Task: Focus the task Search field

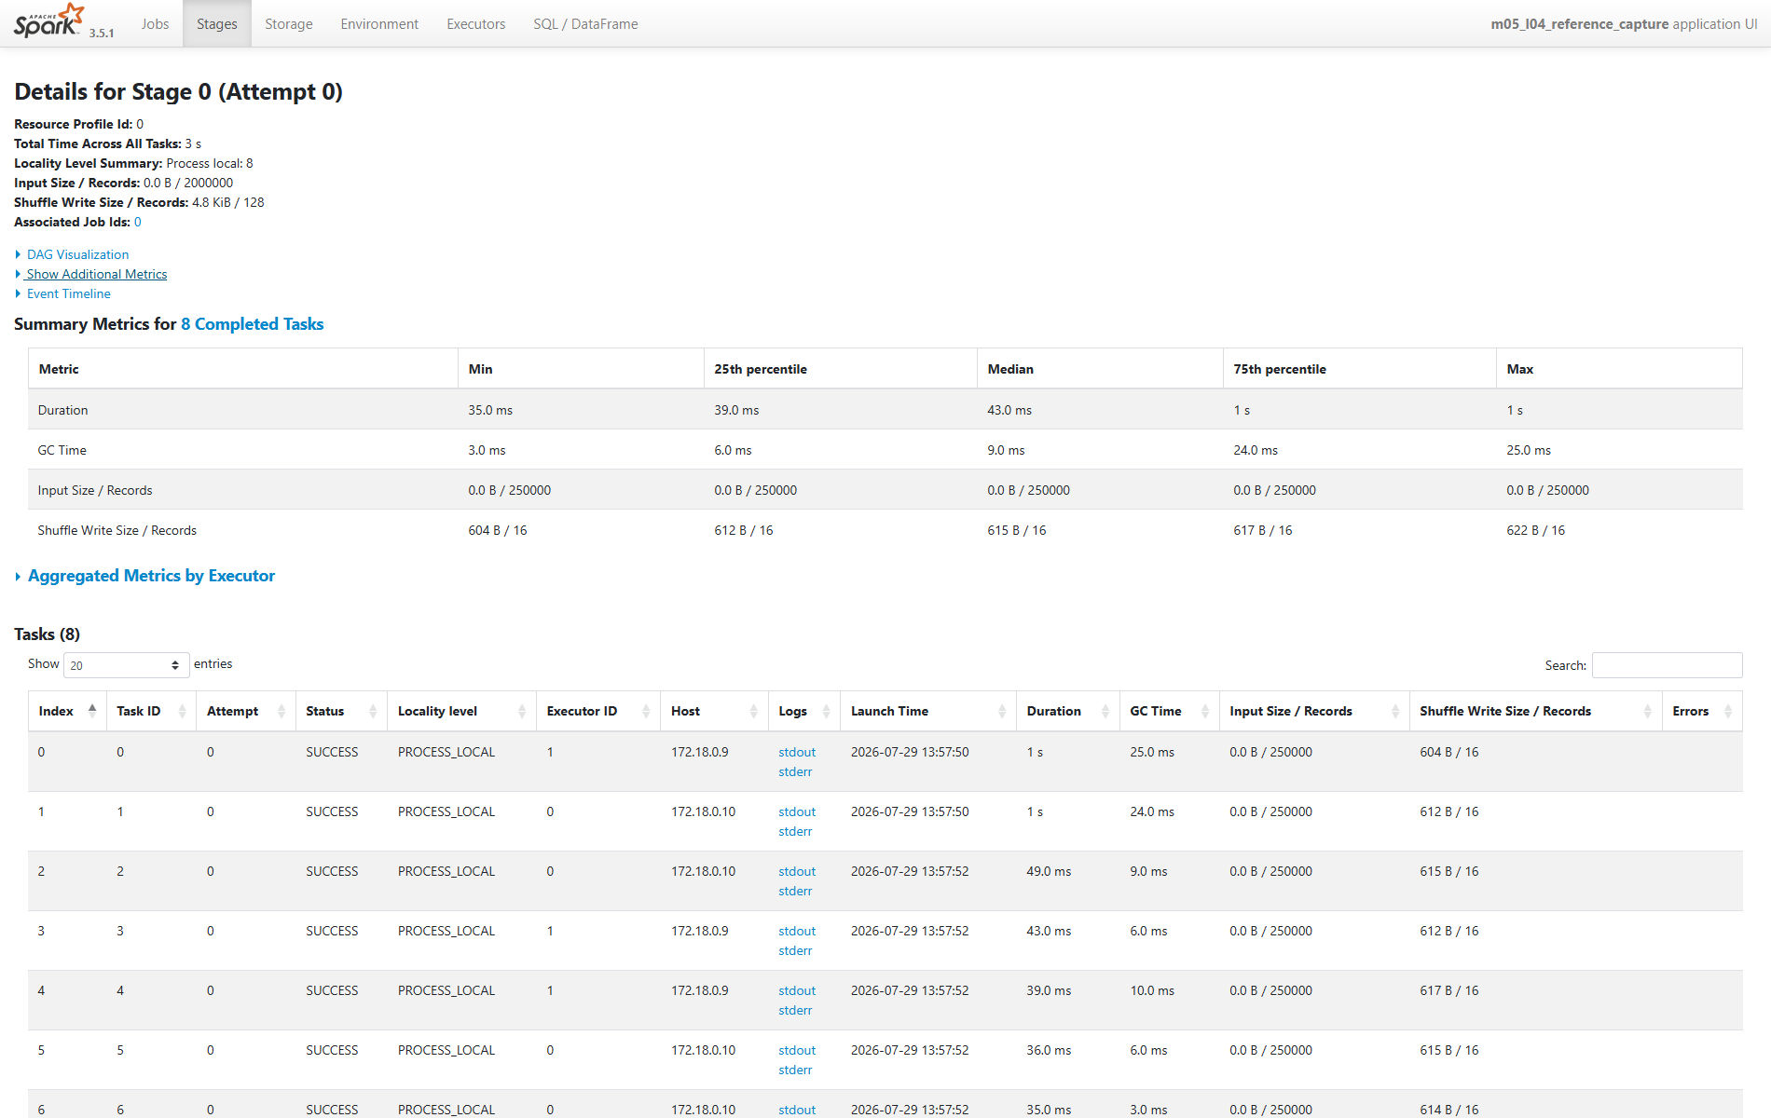Action: point(1667,665)
